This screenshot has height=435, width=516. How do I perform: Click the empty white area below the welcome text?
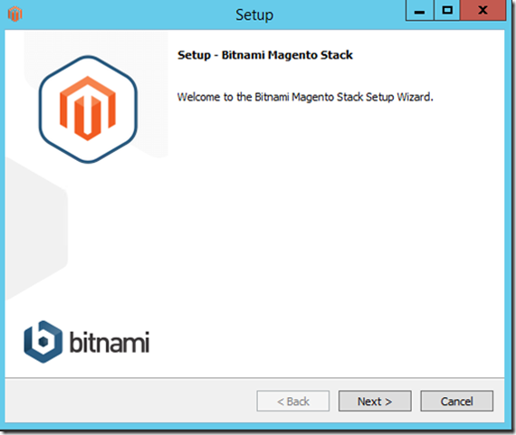tap(330, 230)
